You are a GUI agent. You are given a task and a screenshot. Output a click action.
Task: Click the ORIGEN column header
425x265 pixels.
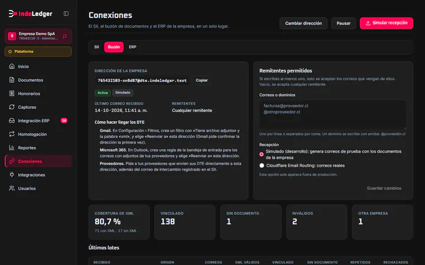(x=167, y=262)
